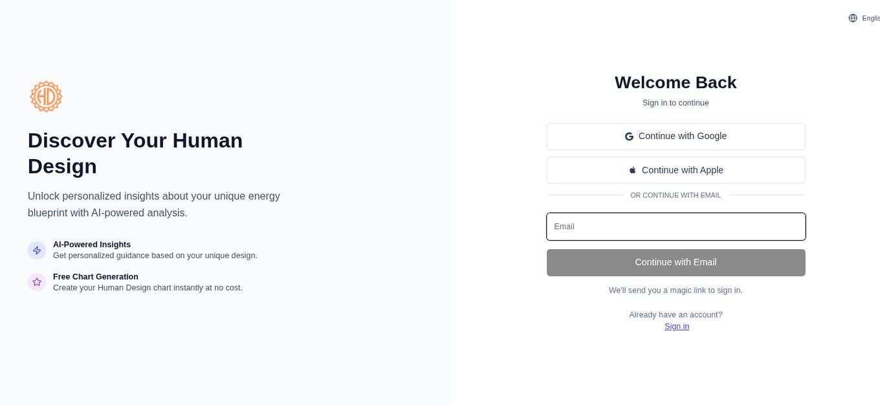880x405 pixels.
Task: Open the Sign in link
Action: [676, 326]
